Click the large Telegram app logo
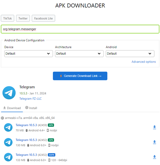Screen dimensions: 160x165 pyautogui.click(x=9, y=93)
